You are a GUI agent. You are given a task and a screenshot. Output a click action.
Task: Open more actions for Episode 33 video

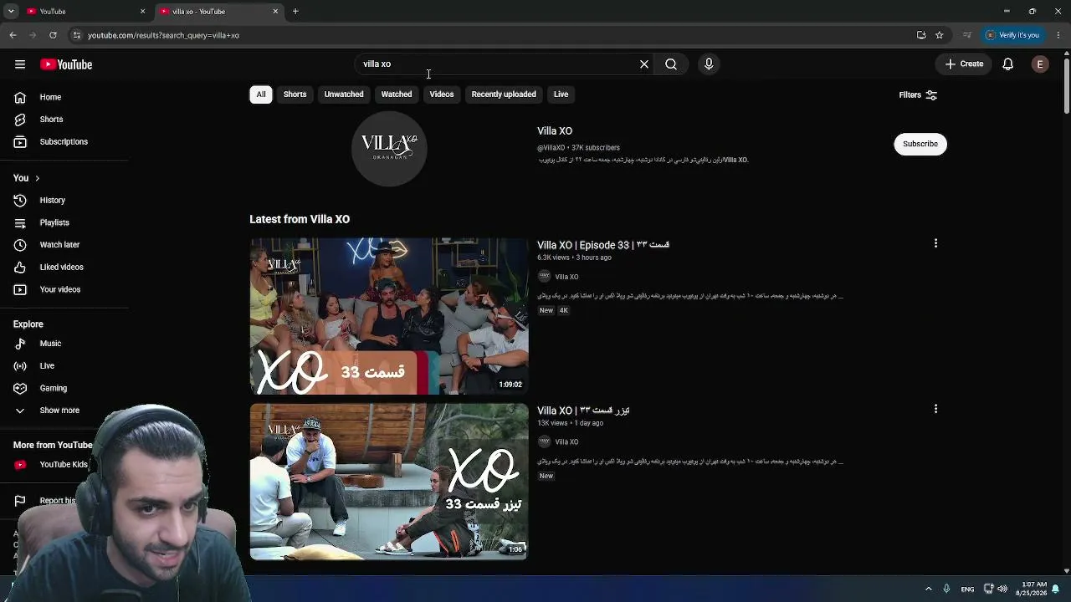[x=935, y=243]
